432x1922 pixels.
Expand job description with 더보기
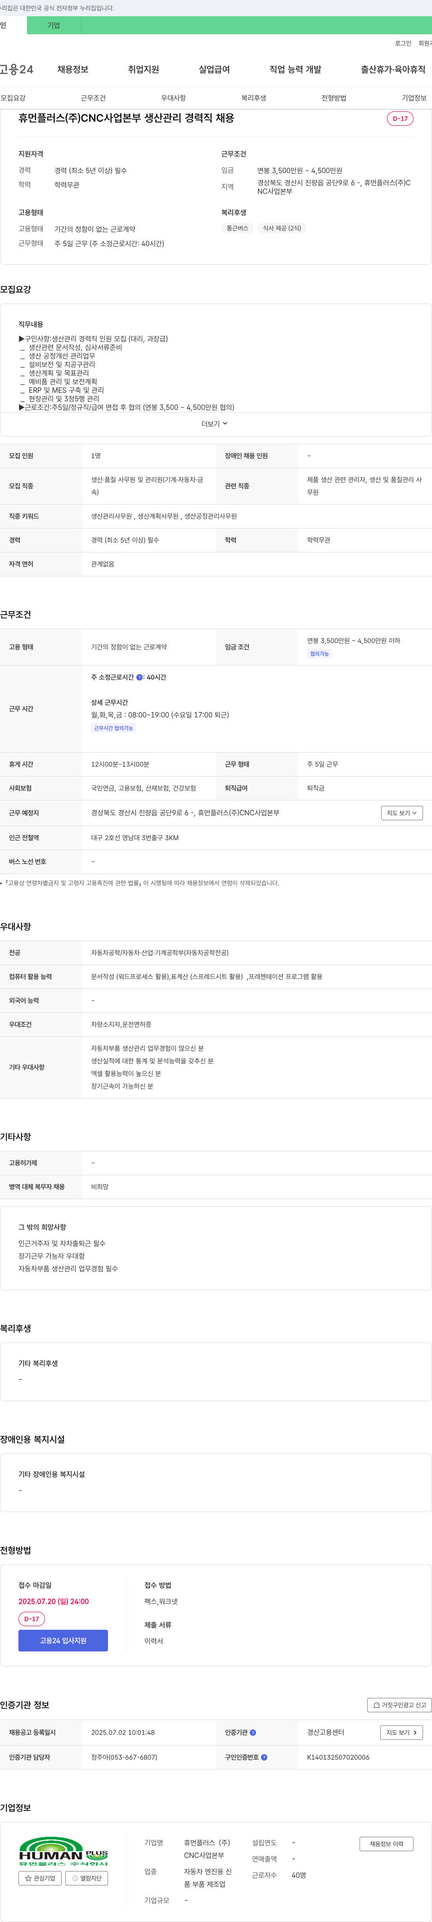[x=215, y=424]
